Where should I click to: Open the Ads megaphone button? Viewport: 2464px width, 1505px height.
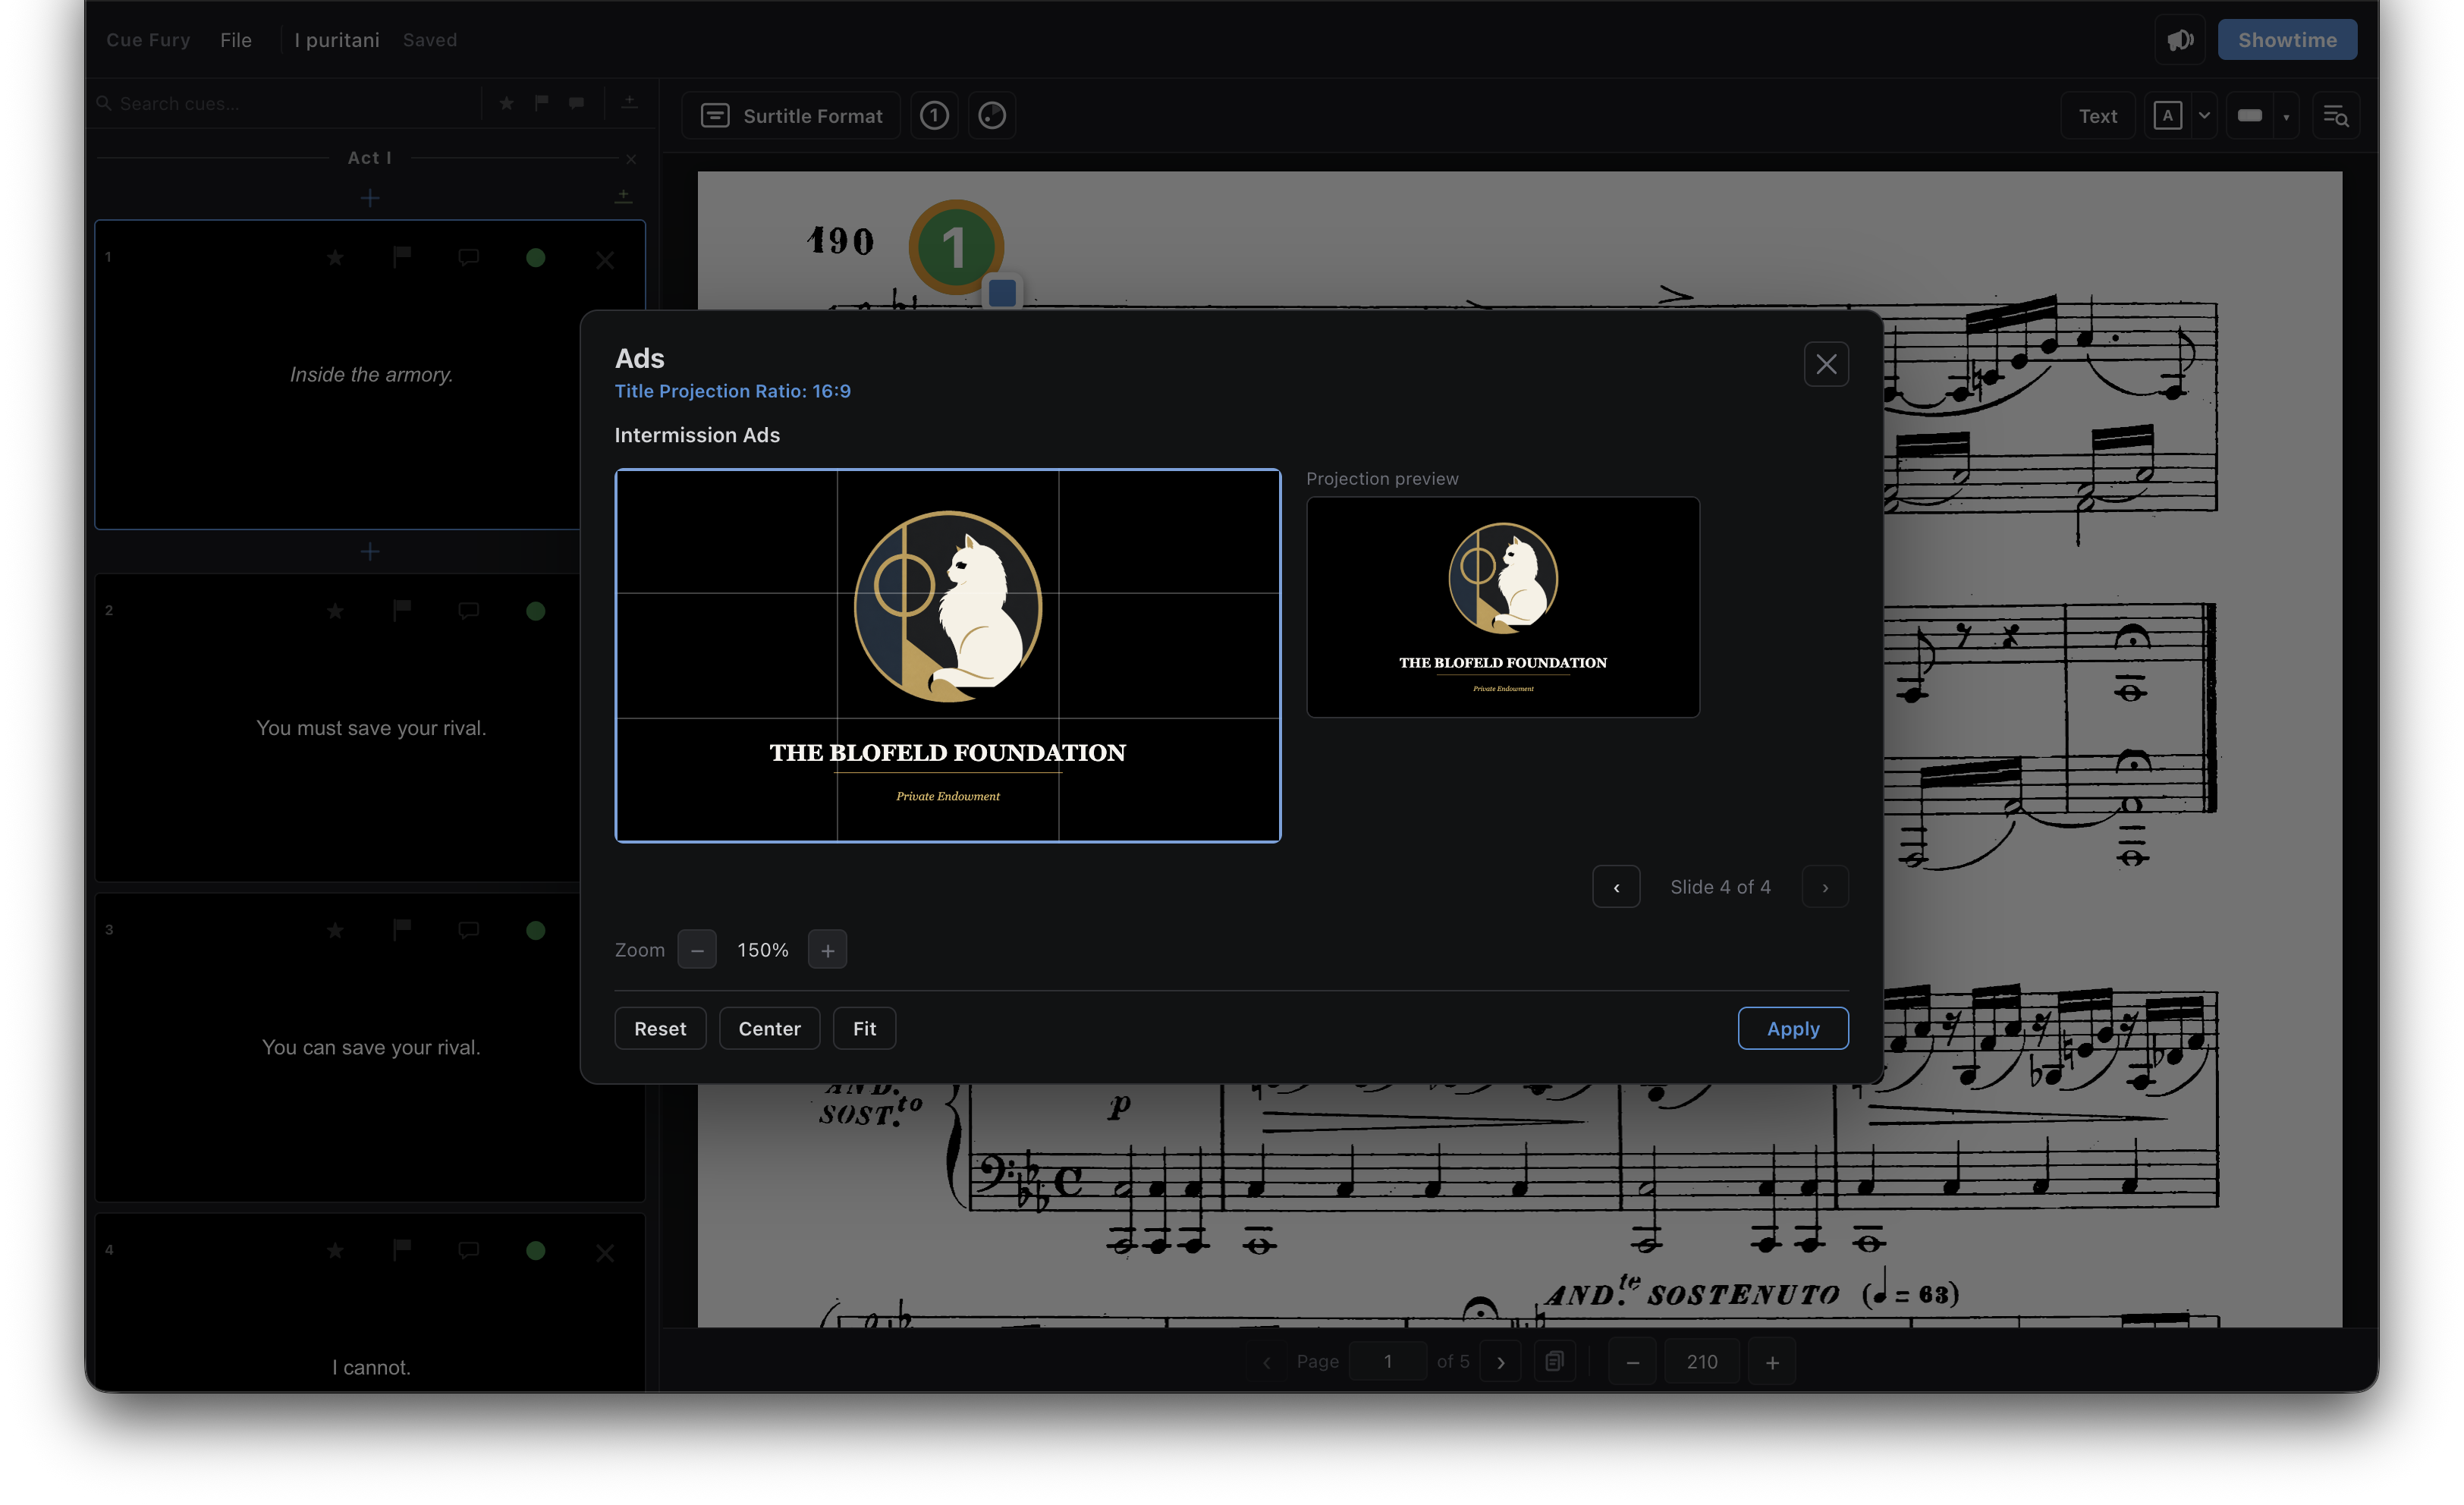coord(2180,40)
